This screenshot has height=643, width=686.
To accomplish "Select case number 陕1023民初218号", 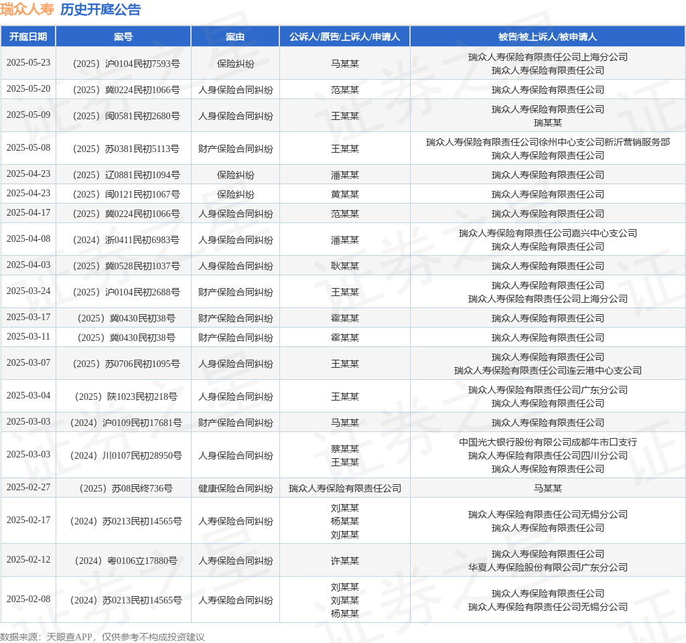I will (x=126, y=397).
